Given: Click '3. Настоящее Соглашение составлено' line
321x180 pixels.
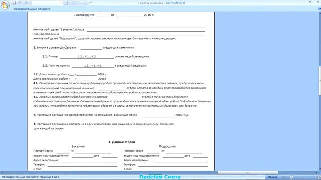Looking at the screenshot, I should click(x=104, y=124).
